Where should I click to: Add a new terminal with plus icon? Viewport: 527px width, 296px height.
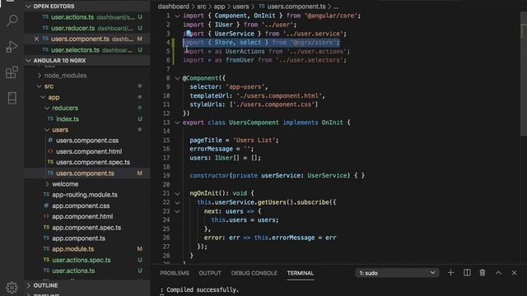coord(450,273)
